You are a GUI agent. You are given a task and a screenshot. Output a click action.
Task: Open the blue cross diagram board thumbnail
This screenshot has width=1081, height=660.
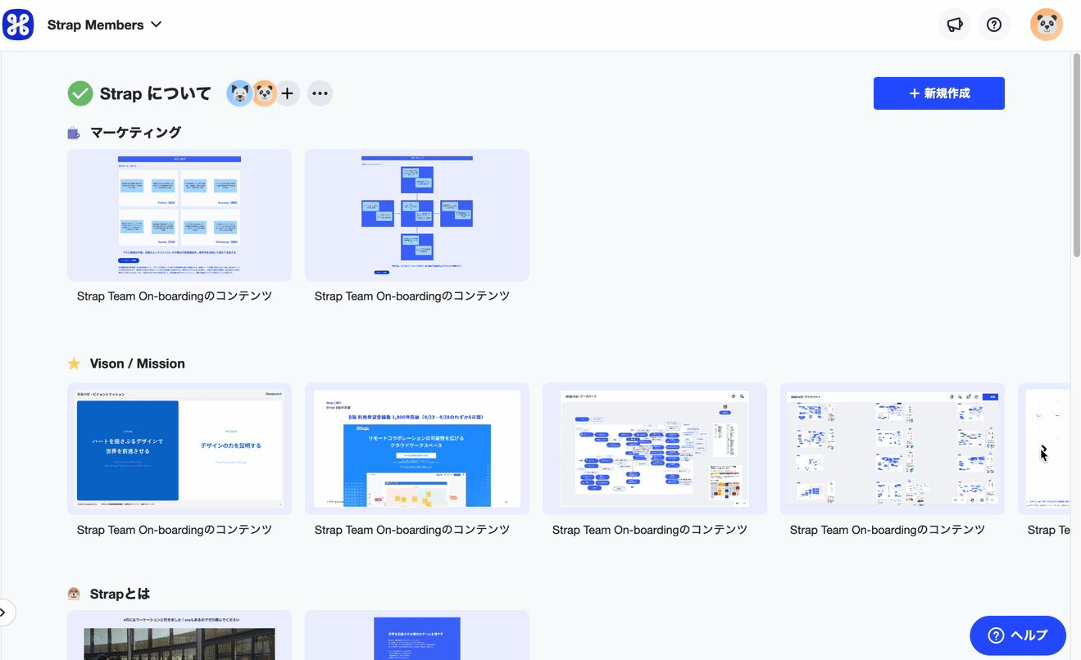point(417,215)
